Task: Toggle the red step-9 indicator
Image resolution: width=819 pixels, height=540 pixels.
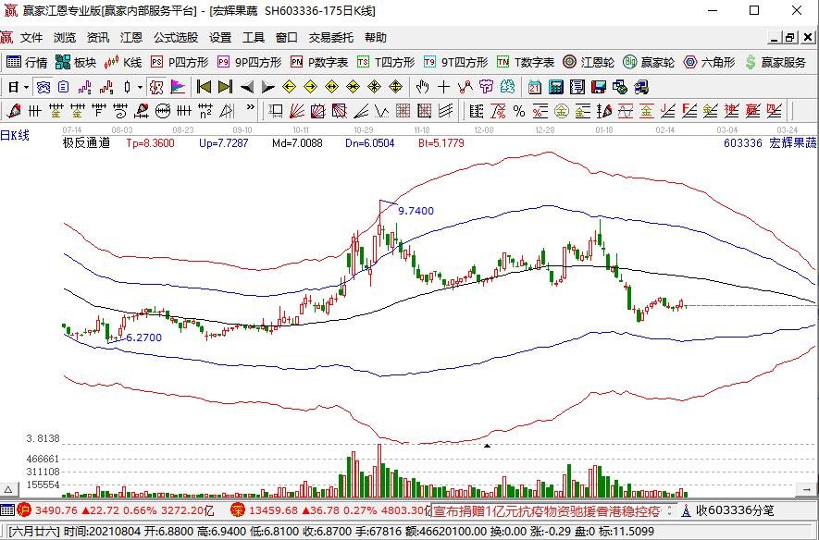Action: [106, 87]
